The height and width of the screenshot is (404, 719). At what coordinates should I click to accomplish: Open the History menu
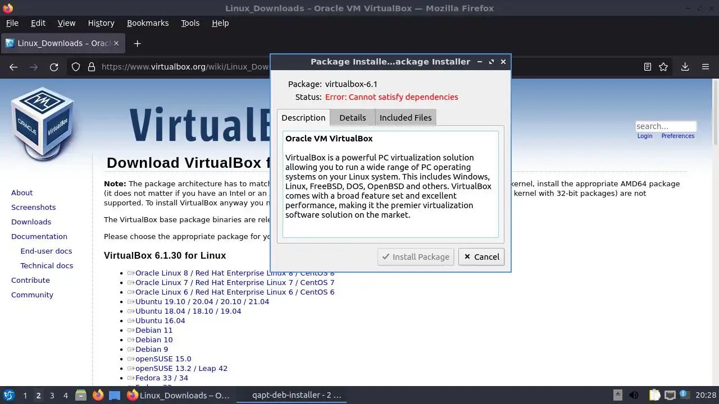pyautogui.click(x=101, y=23)
